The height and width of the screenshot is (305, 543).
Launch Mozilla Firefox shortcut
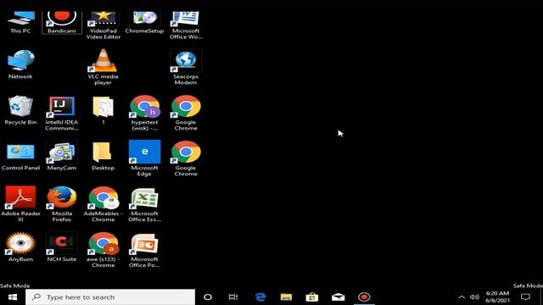point(62,204)
